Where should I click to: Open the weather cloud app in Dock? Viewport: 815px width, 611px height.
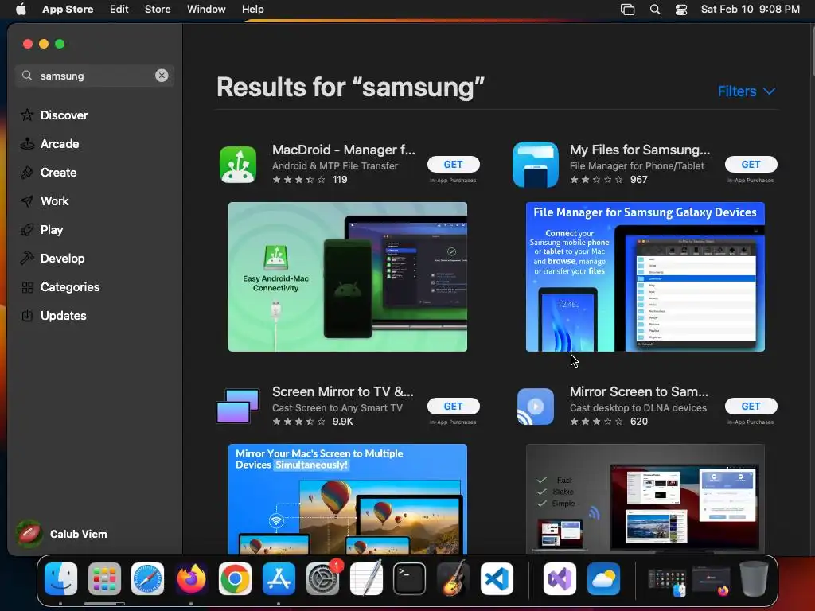coord(603,579)
